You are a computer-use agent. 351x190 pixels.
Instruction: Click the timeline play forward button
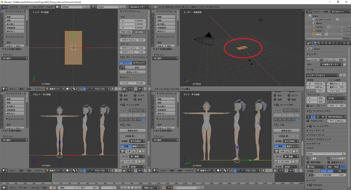pyautogui.click(x=133, y=188)
